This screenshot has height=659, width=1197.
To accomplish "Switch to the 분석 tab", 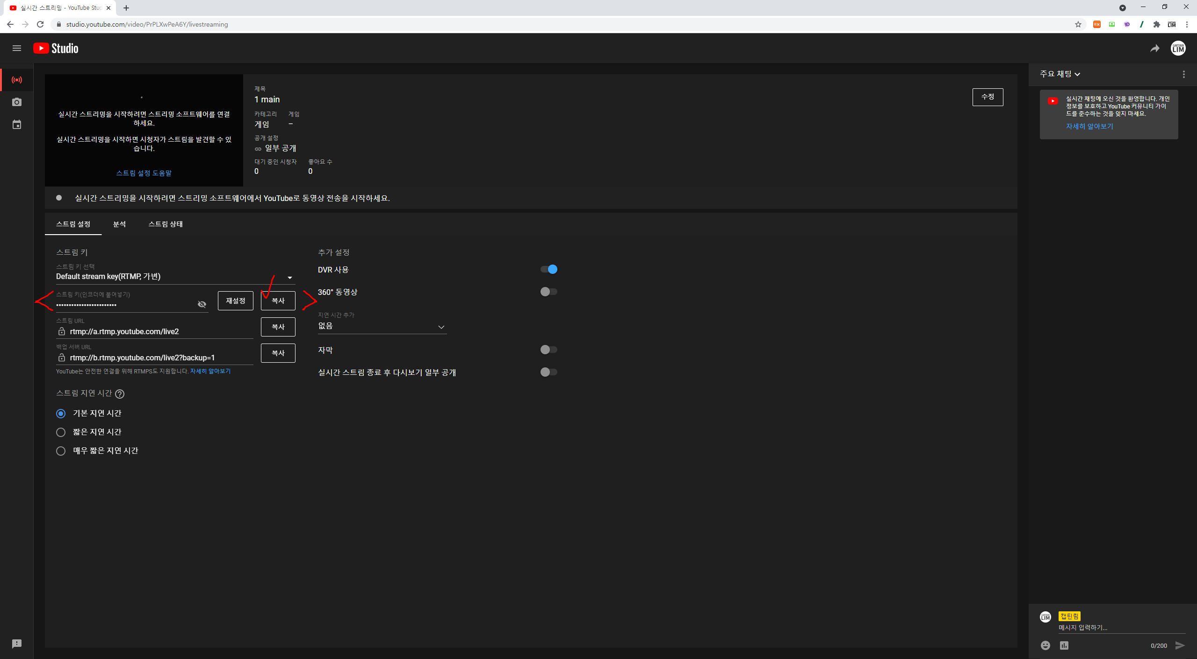I will click(x=119, y=224).
